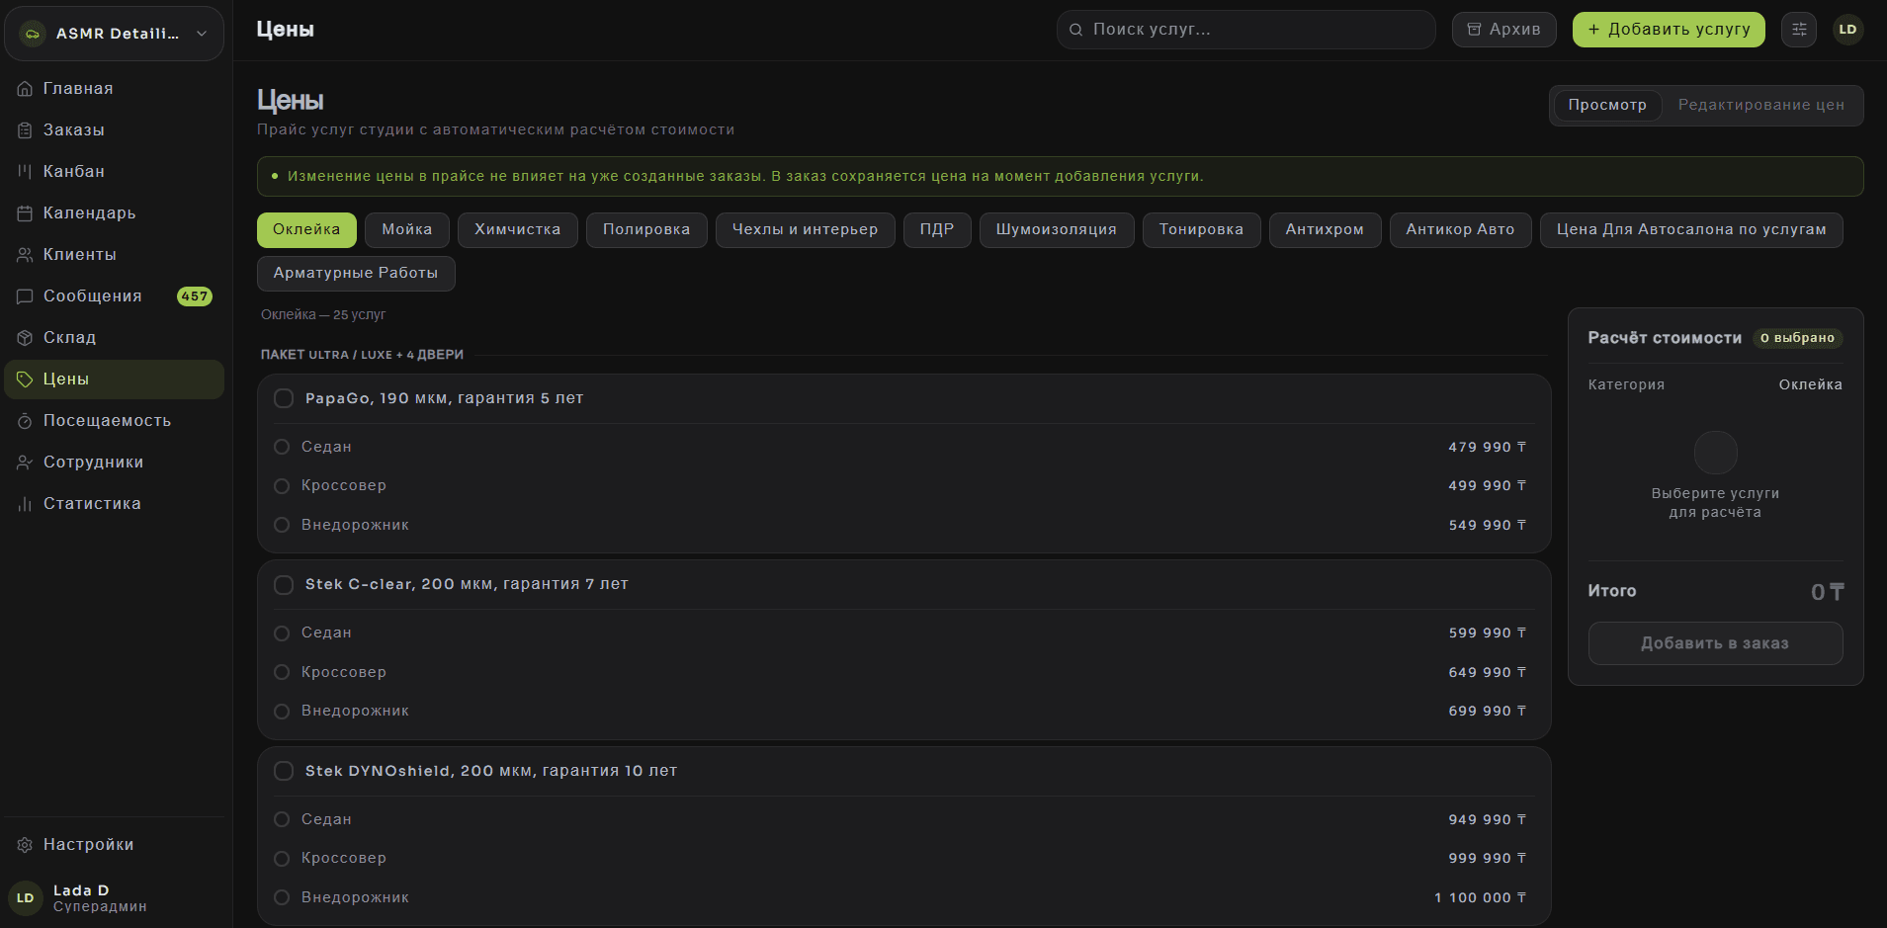
Task: Click the Сообщения chat bubble icon
Action: pyautogui.click(x=25, y=296)
